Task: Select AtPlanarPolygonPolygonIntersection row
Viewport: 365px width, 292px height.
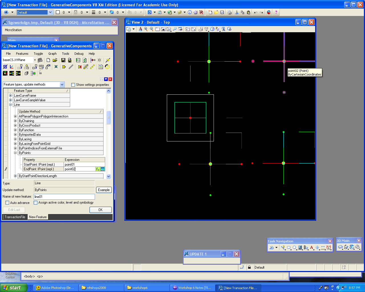Action: pos(60,116)
